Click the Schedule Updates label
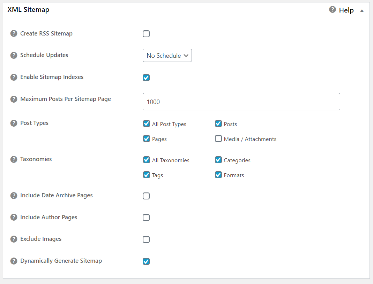Screen dimensions: 373x284 tap(44, 55)
